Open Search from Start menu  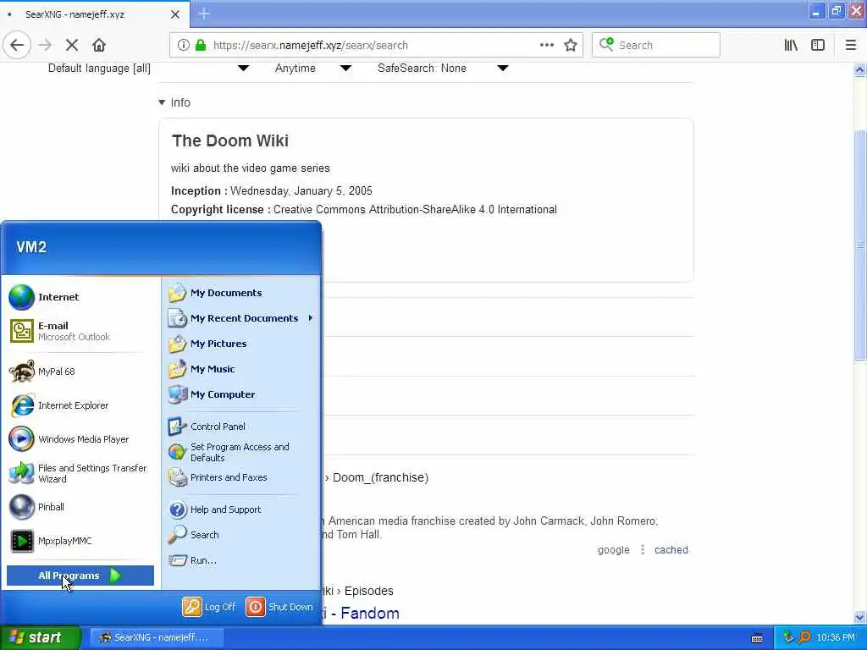point(241,535)
